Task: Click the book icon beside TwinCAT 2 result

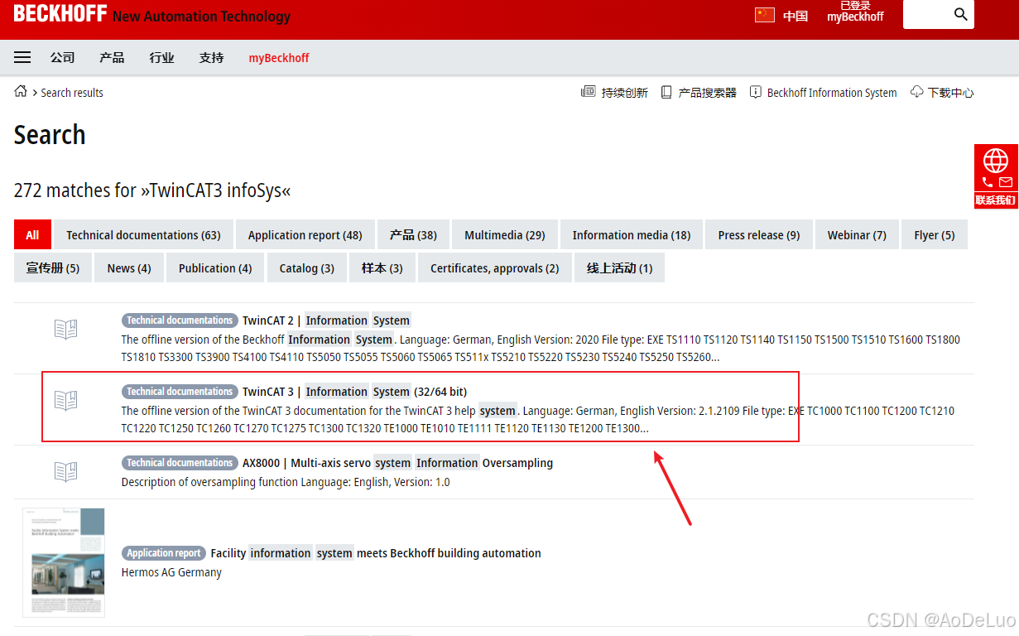Action: [66, 330]
